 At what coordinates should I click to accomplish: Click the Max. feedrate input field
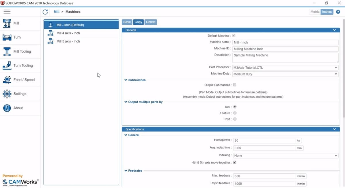264,176
